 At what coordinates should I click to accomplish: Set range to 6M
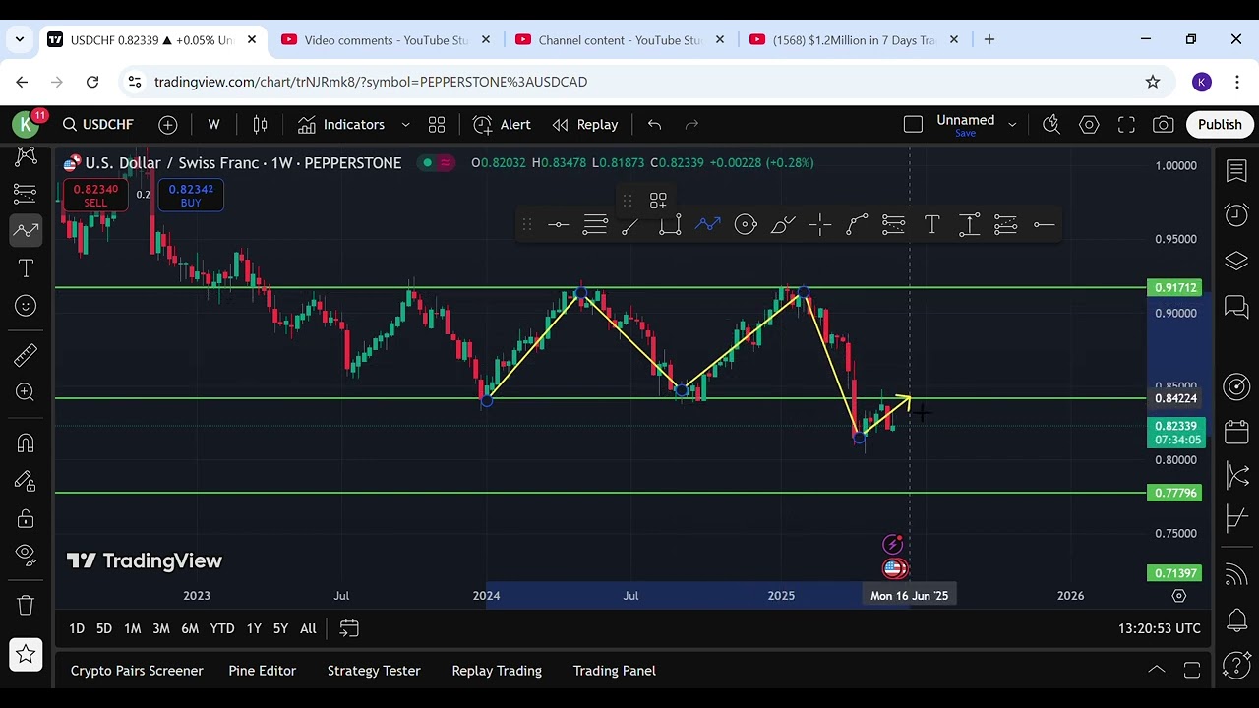coord(190,629)
